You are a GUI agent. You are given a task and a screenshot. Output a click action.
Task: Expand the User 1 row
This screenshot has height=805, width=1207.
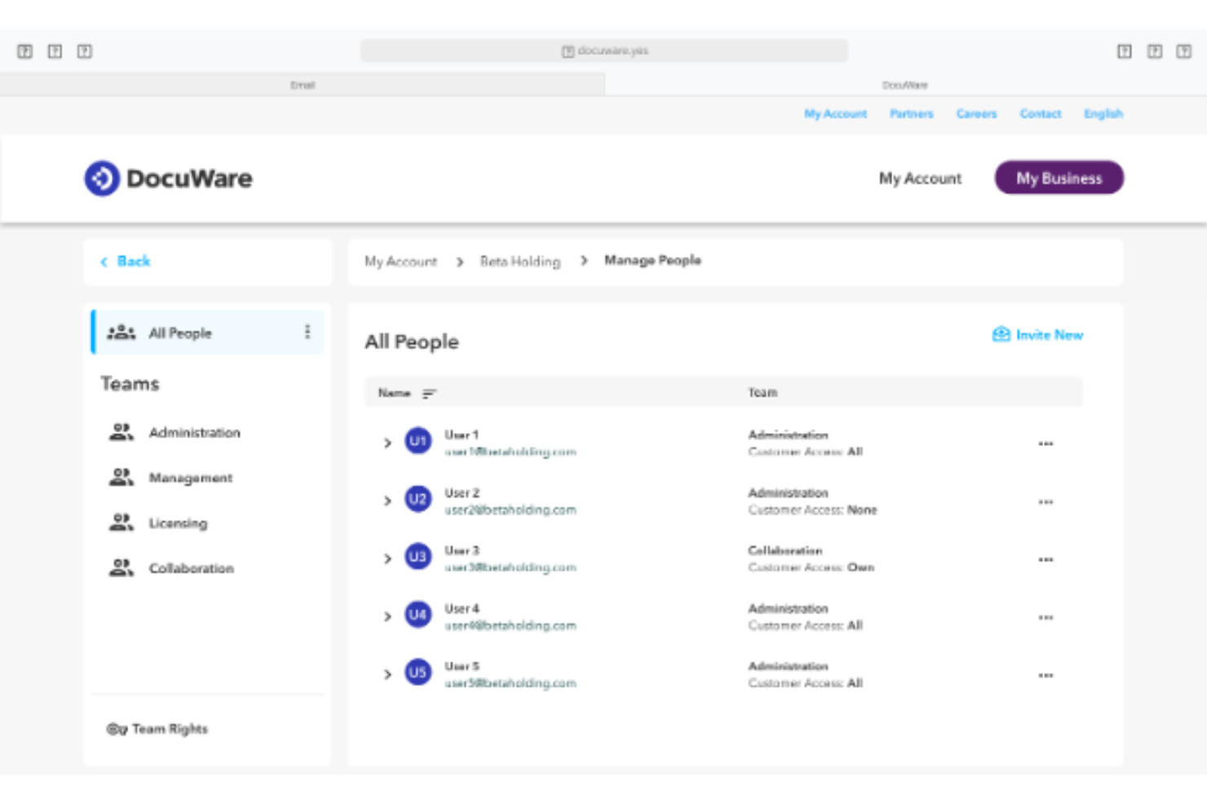(387, 443)
